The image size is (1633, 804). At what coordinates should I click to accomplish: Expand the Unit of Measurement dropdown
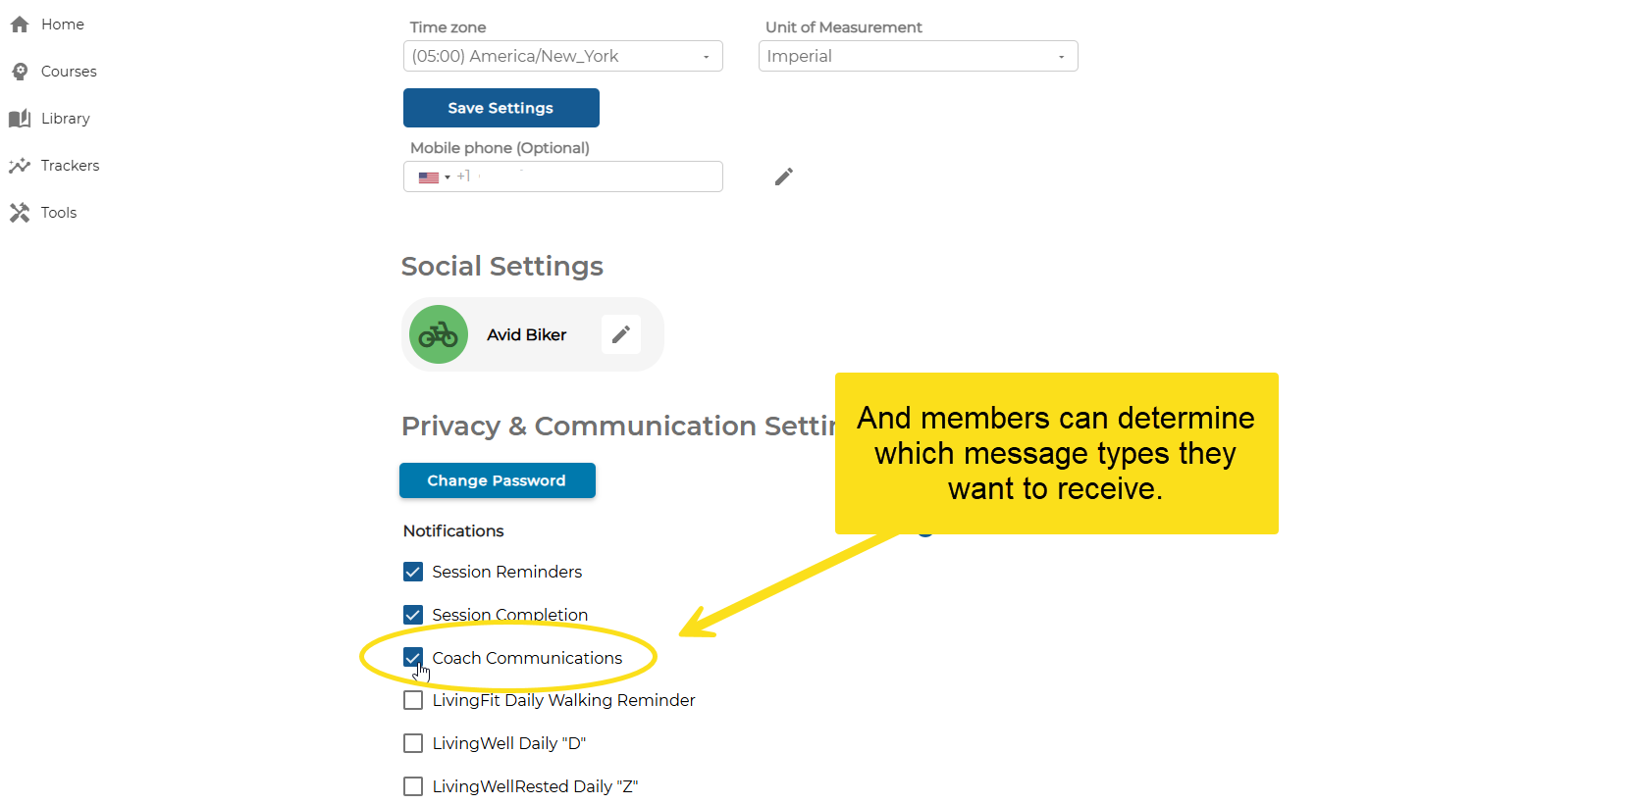pos(918,56)
